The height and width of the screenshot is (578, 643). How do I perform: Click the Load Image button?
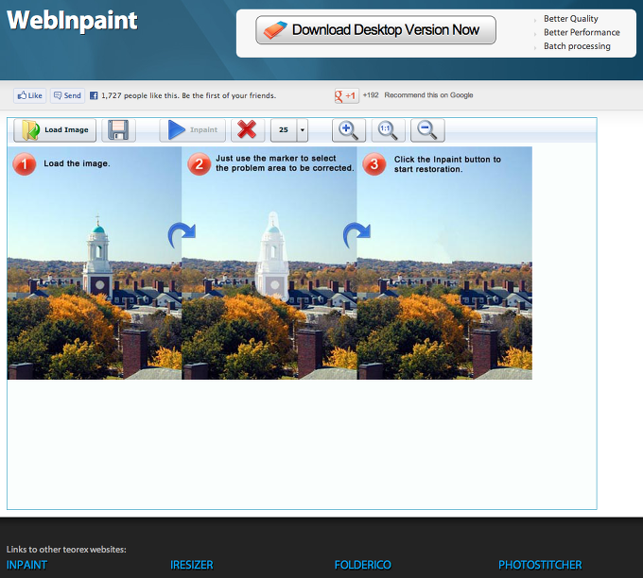[55, 130]
